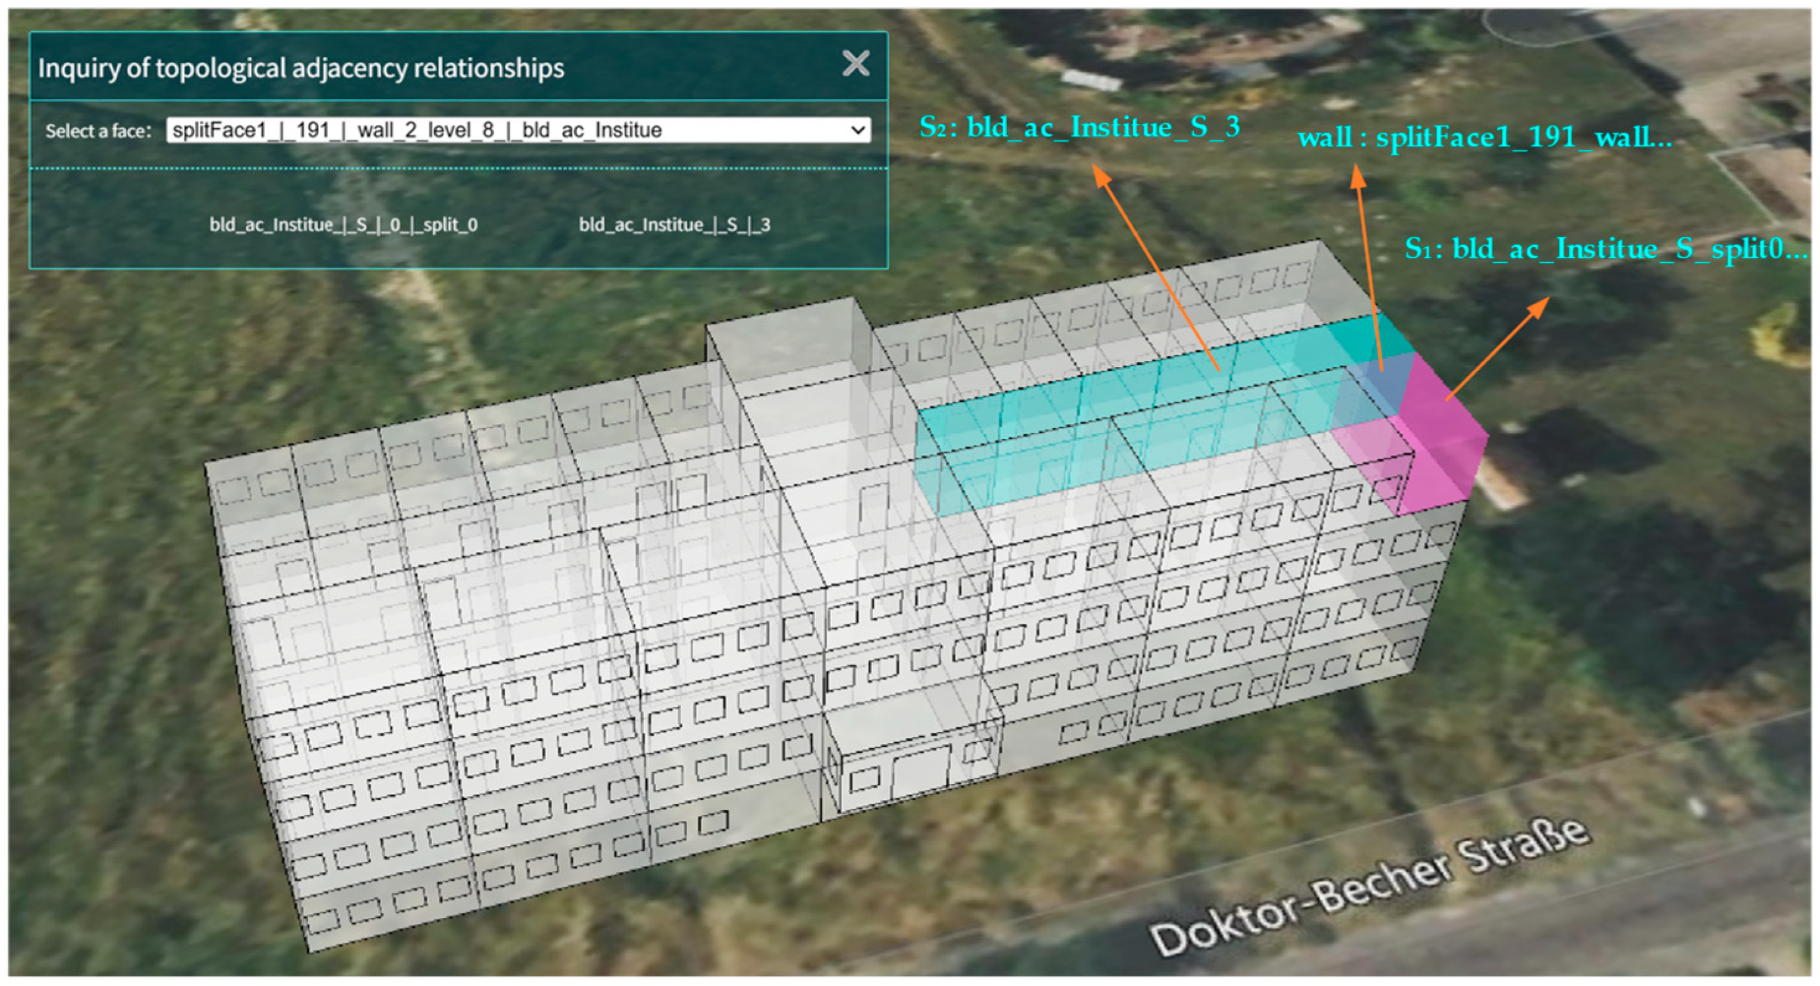
Task: Click the dotted separator line in panel
Action: [x=458, y=168]
